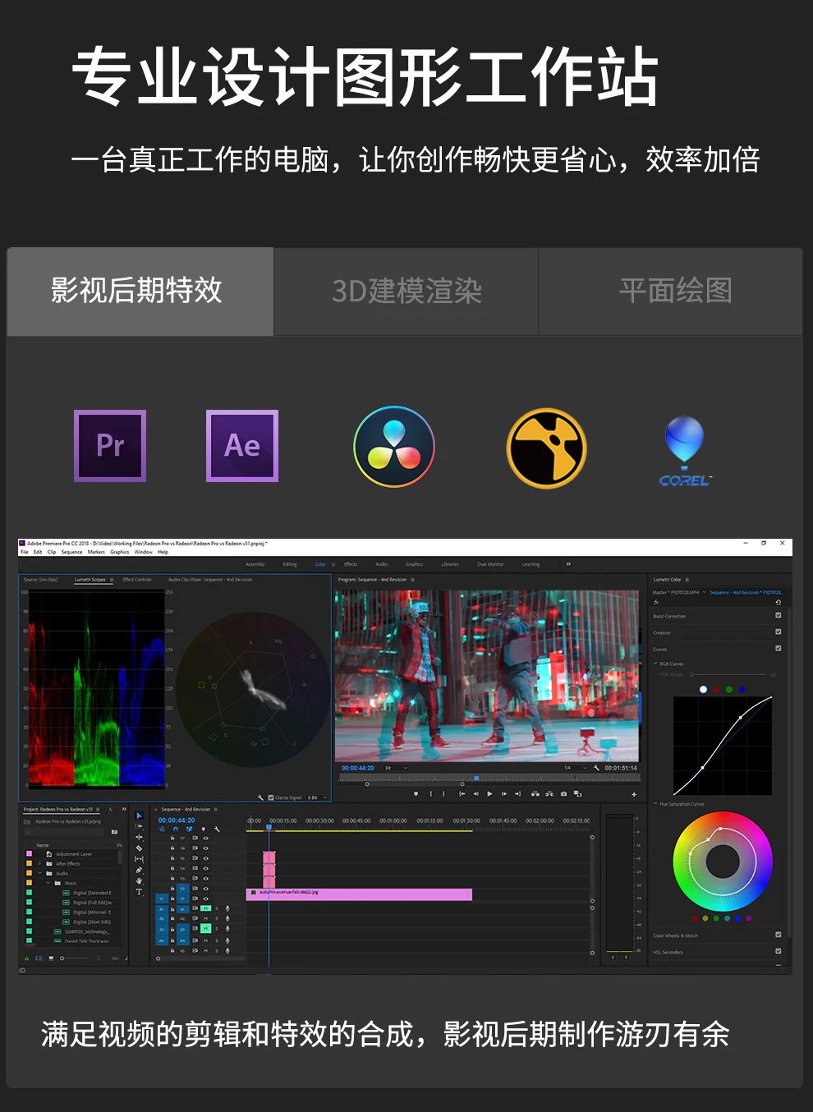Click the Premiere Pro Pr icon

[x=110, y=446]
